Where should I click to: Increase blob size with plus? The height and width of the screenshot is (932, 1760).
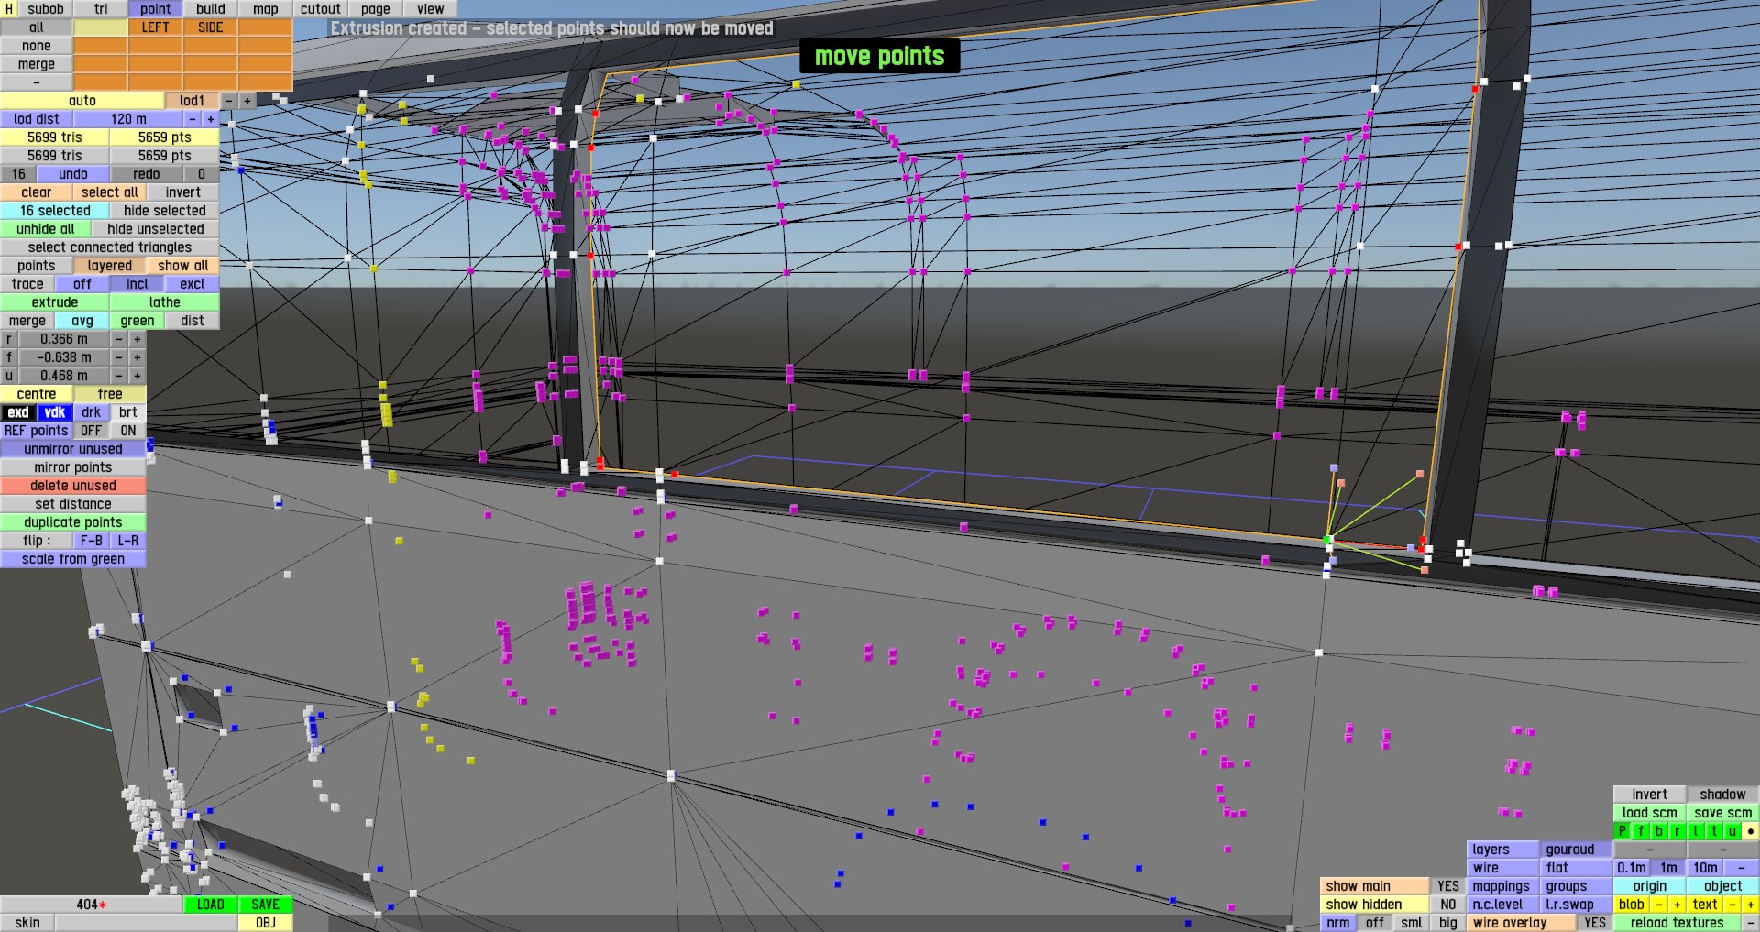tap(1677, 905)
